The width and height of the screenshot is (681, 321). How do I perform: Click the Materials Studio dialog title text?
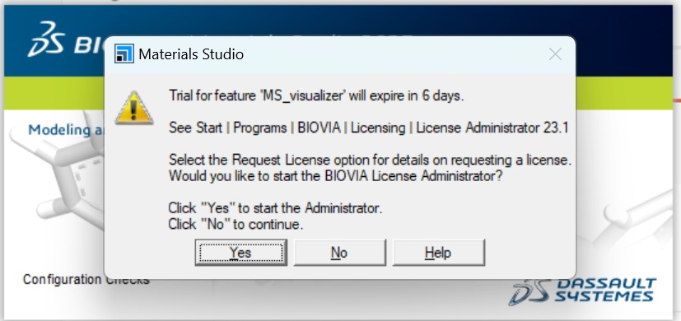click(191, 54)
